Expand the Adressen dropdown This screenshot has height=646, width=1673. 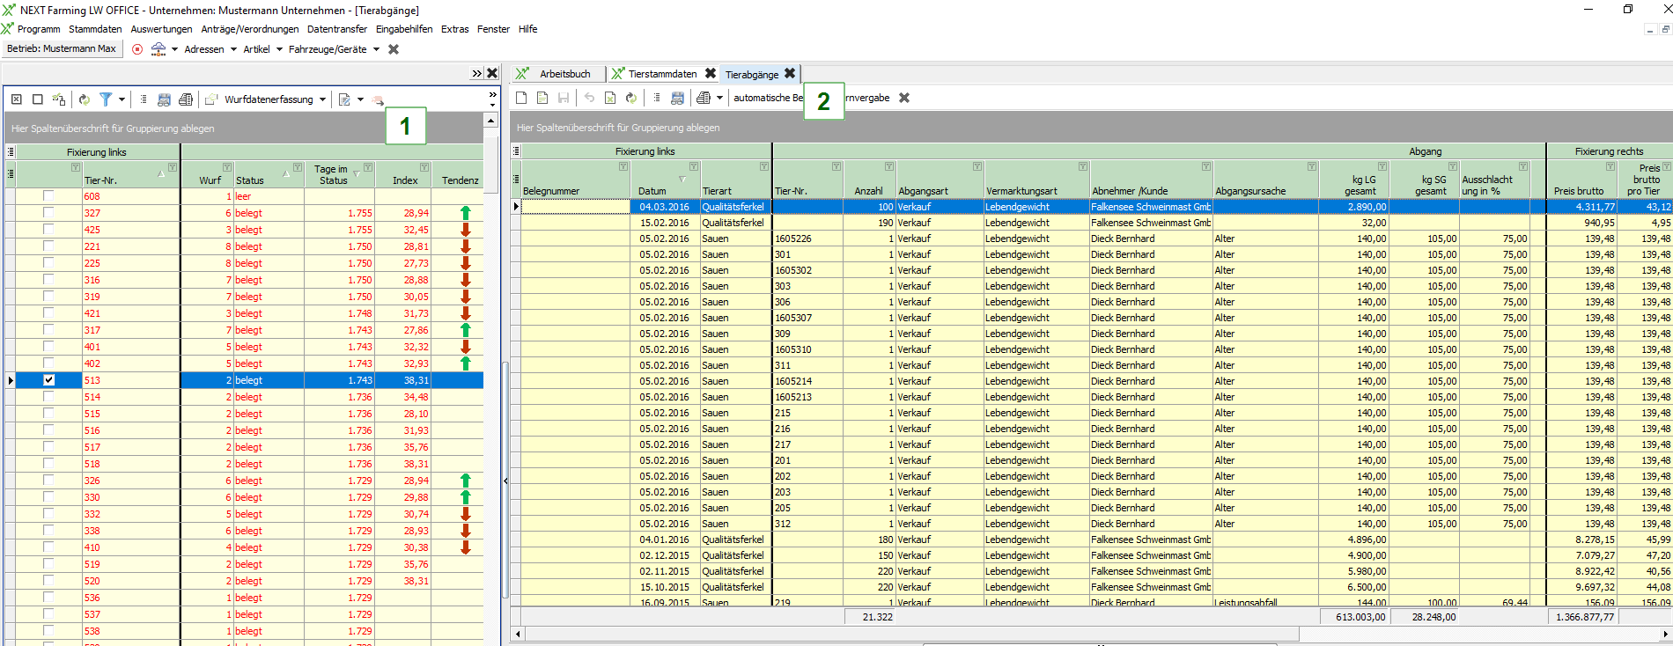(x=233, y=49)
